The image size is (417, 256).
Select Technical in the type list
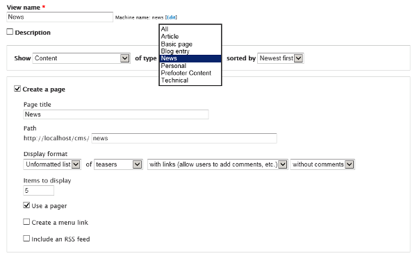190,80
